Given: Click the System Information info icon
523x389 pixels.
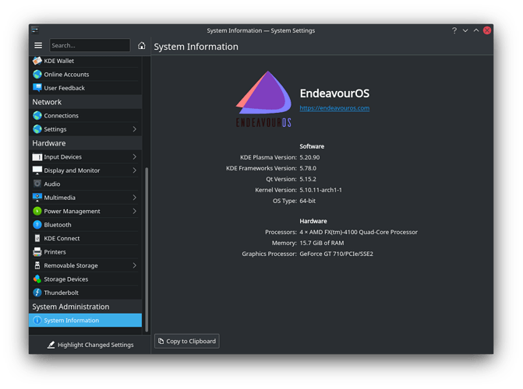Looking at the screenshot, I should 37,321.
